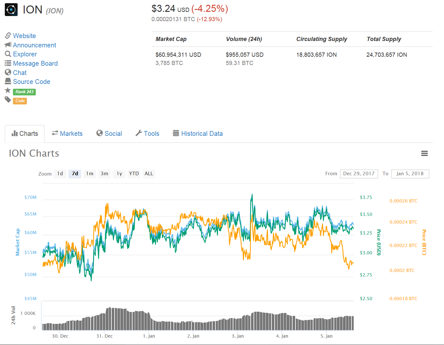Click the From date field Dec 29, 2017

point(359,174)
